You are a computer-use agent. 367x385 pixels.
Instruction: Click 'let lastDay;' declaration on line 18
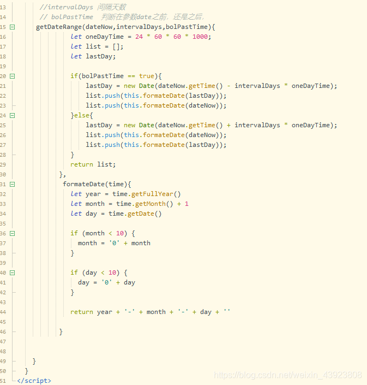(x=93, y=56)
